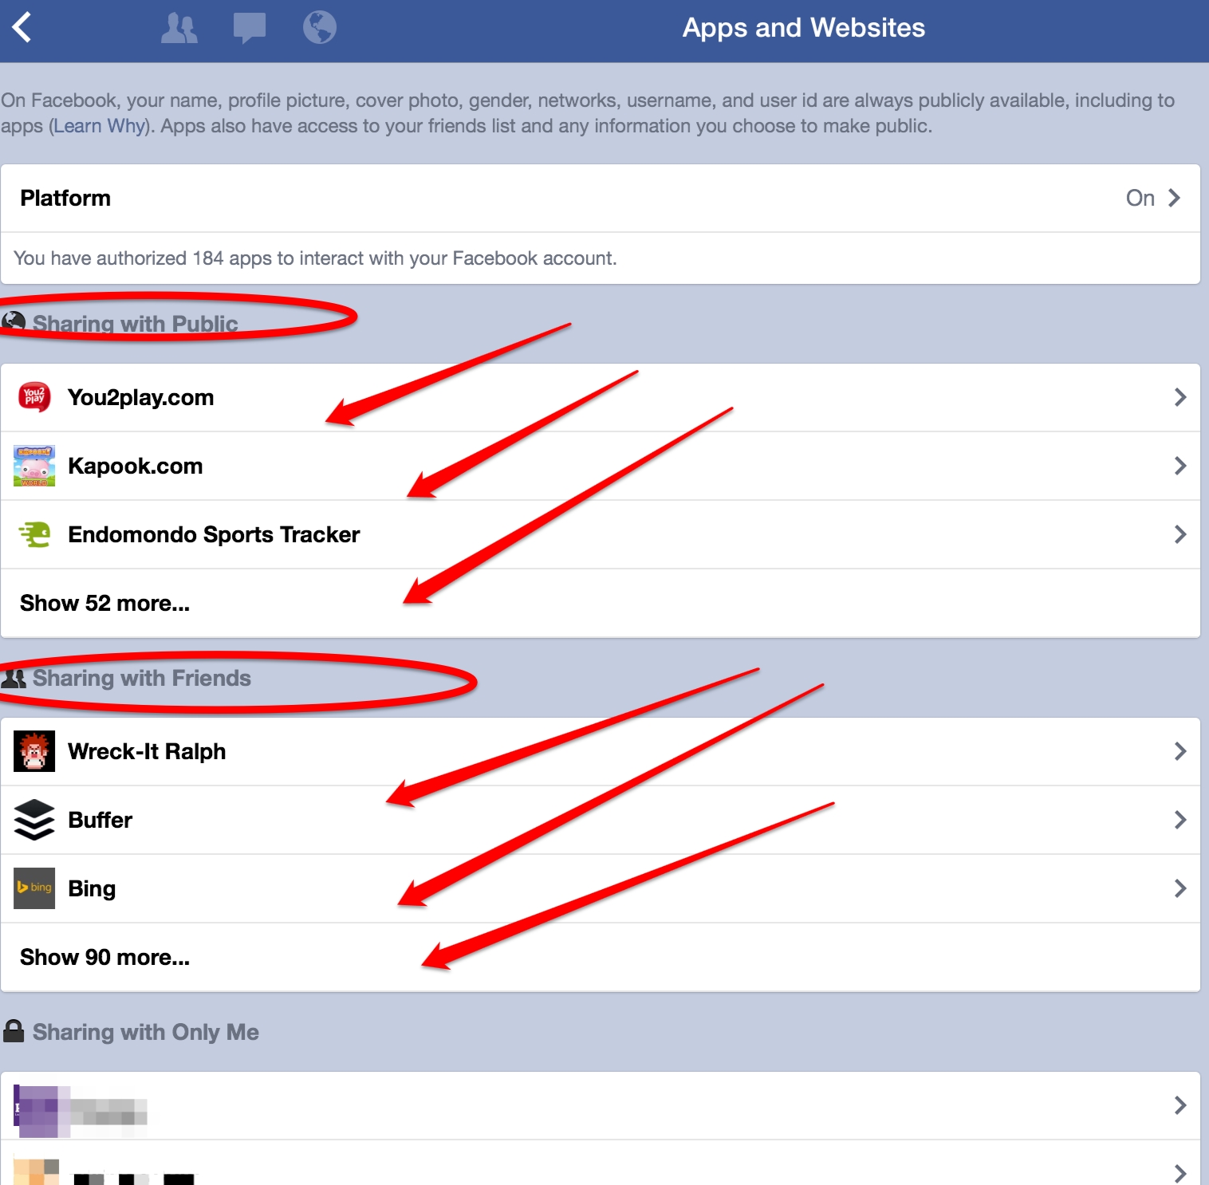This screenshot has height=1185, width=1209.
Task: Click the people icon beside Sharing with Friends
Action: 14,679
